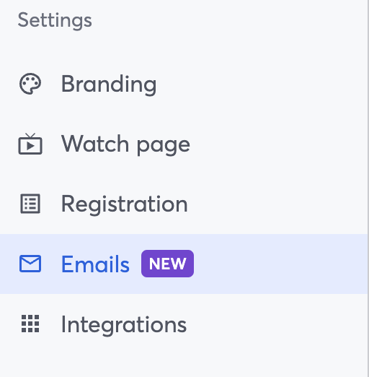369x377 pixels.
Task: Click the Registration text label
Action: point(125,204)
